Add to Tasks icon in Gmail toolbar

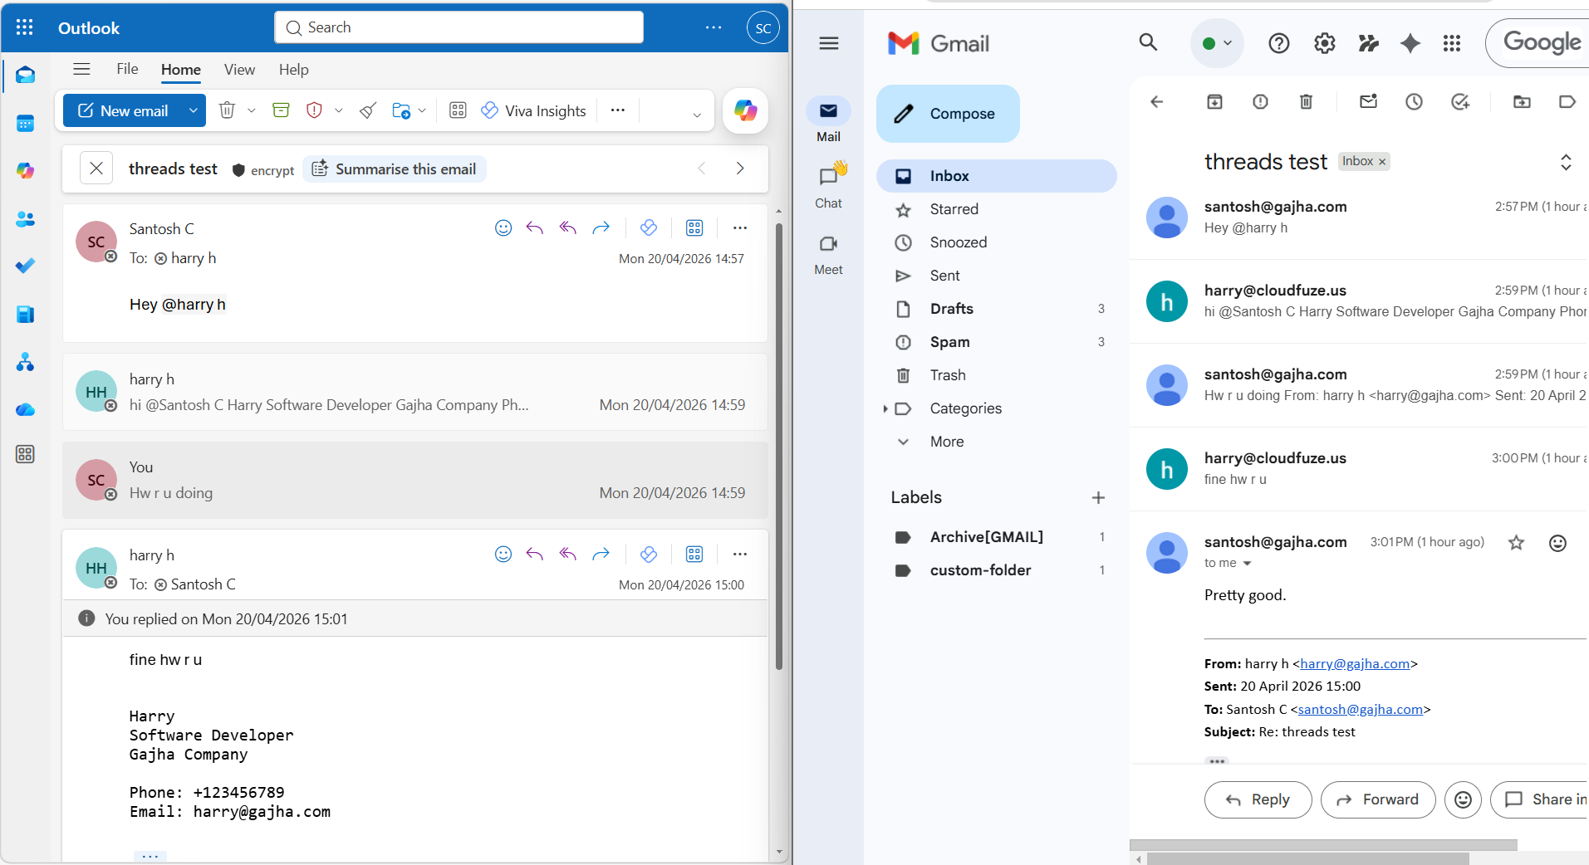[x=1460, y=101]
